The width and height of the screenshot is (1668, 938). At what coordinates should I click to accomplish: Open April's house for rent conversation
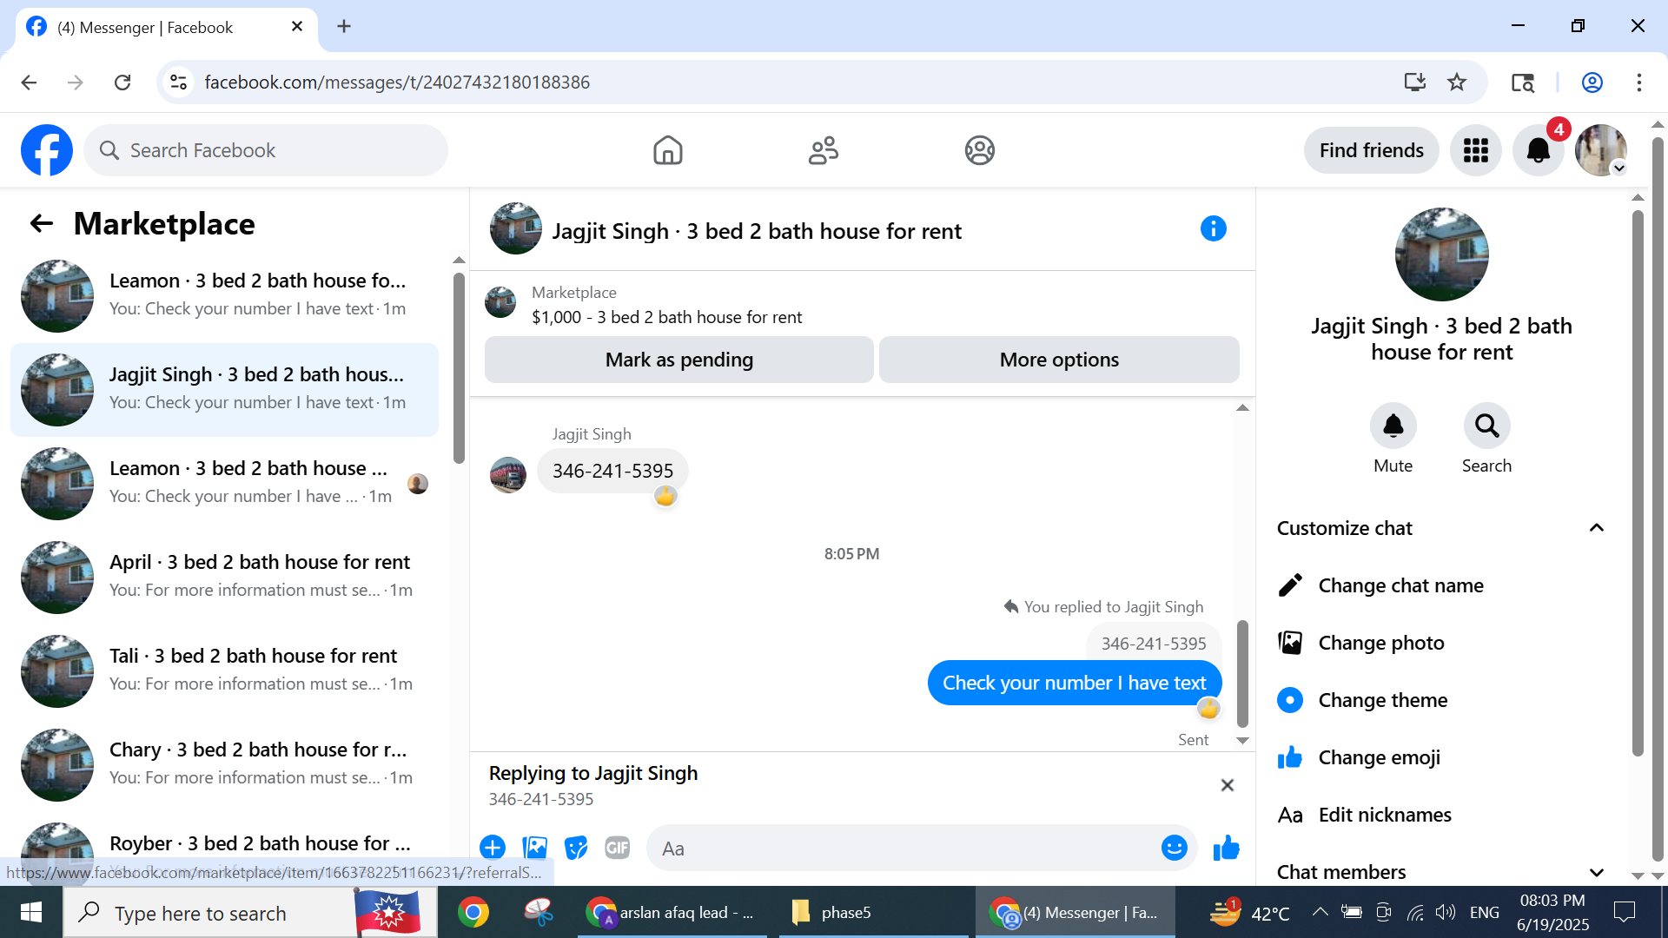point(225,577)
